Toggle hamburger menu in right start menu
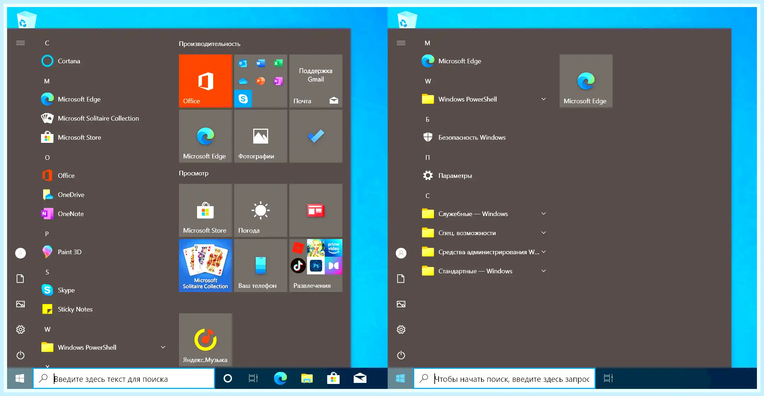The height and width of the screenshot is (396, 764). point(401,43)
